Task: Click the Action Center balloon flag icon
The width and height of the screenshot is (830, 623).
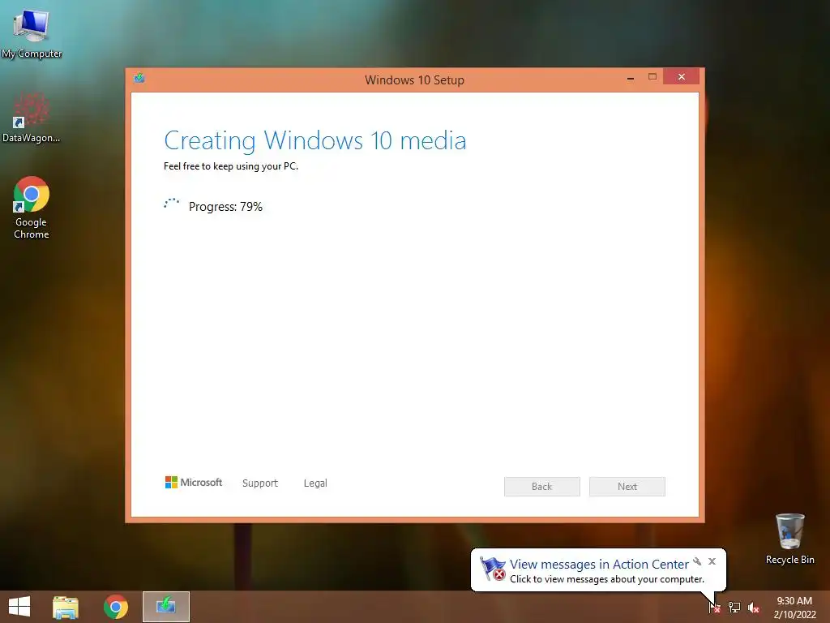Action: [492, 569]
